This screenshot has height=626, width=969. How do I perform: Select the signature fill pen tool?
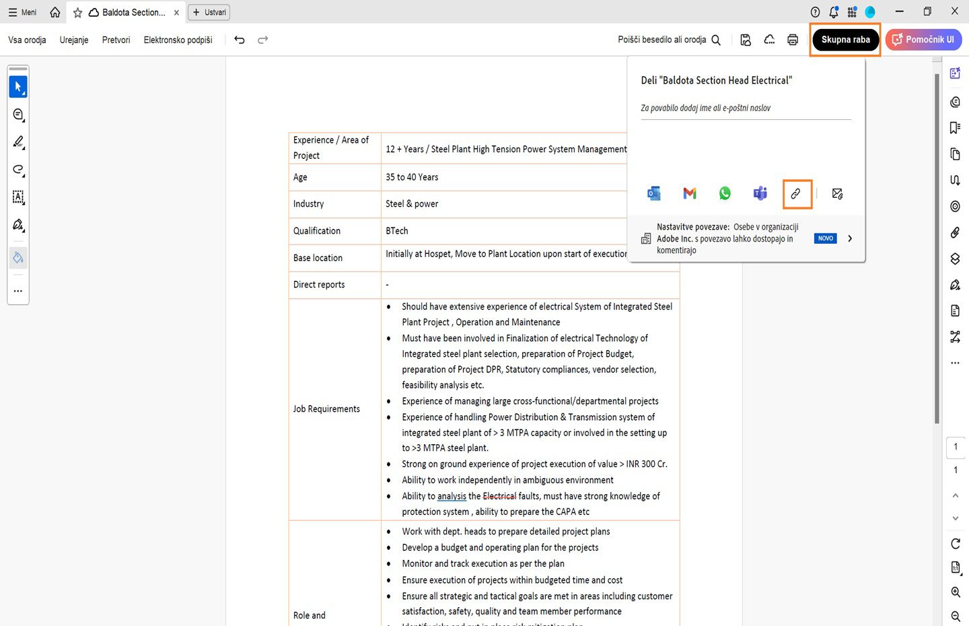pyautogui.click(x=18, y=225)
